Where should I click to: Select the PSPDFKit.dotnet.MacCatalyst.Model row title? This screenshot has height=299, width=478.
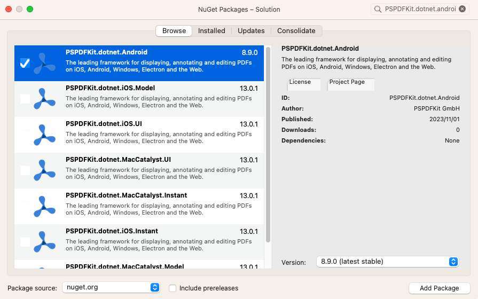tap(125, 266)
